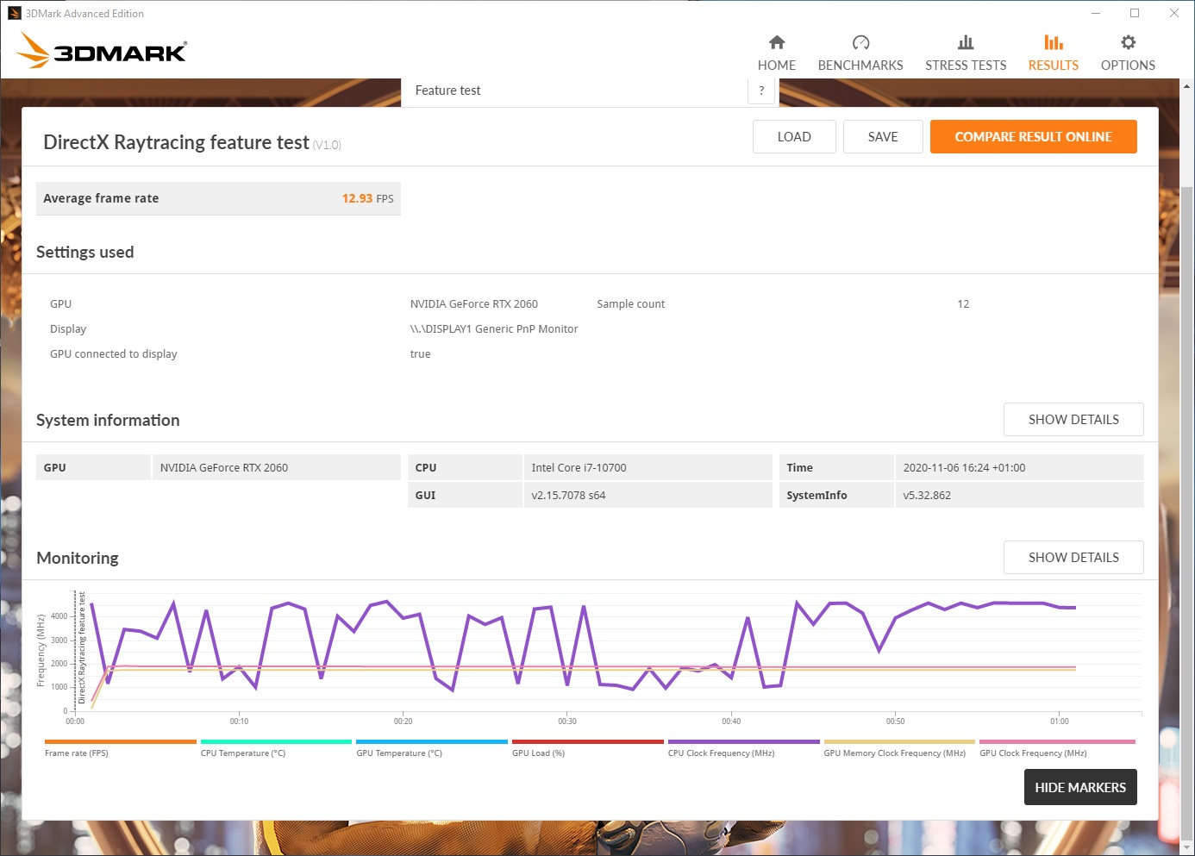Click the SAVE button
Image resolution: width=1195 pixels, height=856 pixels.
883,137
